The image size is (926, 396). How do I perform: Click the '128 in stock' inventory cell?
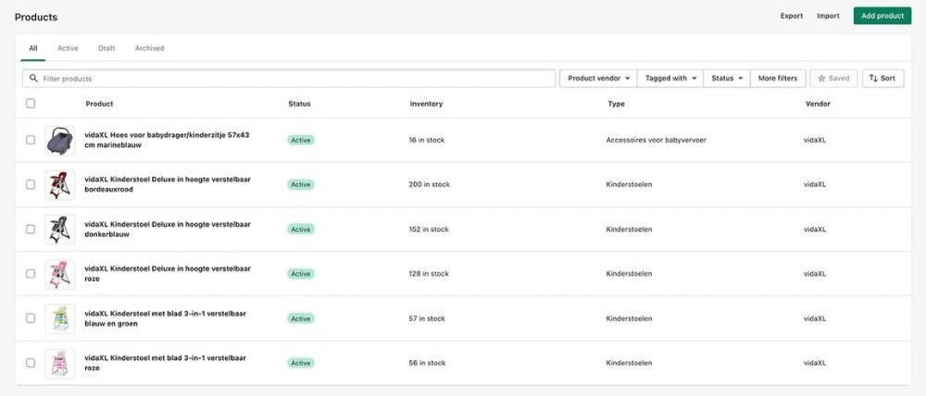429,274
